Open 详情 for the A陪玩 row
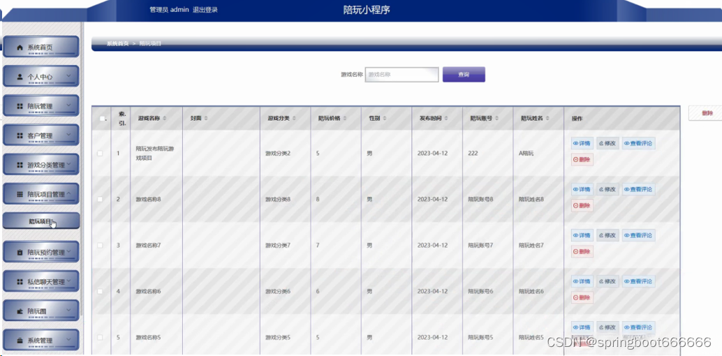 [x=582, y=143]
